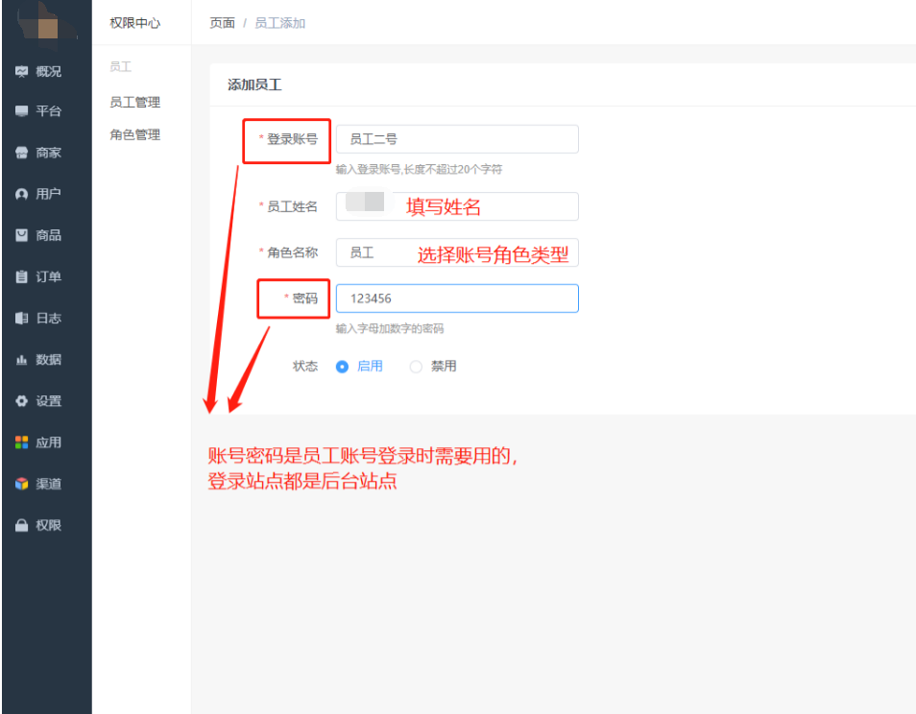Select the 数据 bar chart icon

22,360
